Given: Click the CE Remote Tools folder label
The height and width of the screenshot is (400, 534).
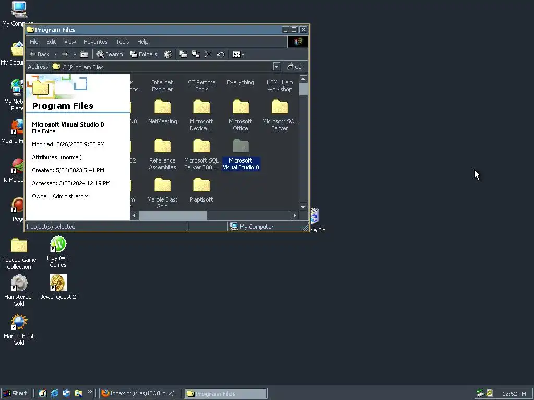Looking at the screenshot, I should [x=202, y=86].
